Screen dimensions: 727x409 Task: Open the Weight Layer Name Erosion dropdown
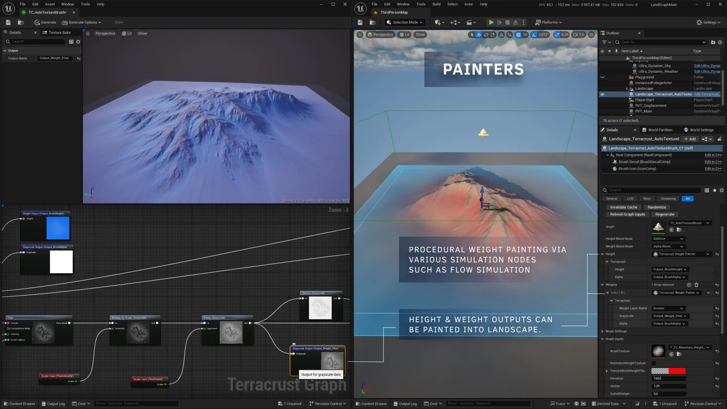(667, 308)
